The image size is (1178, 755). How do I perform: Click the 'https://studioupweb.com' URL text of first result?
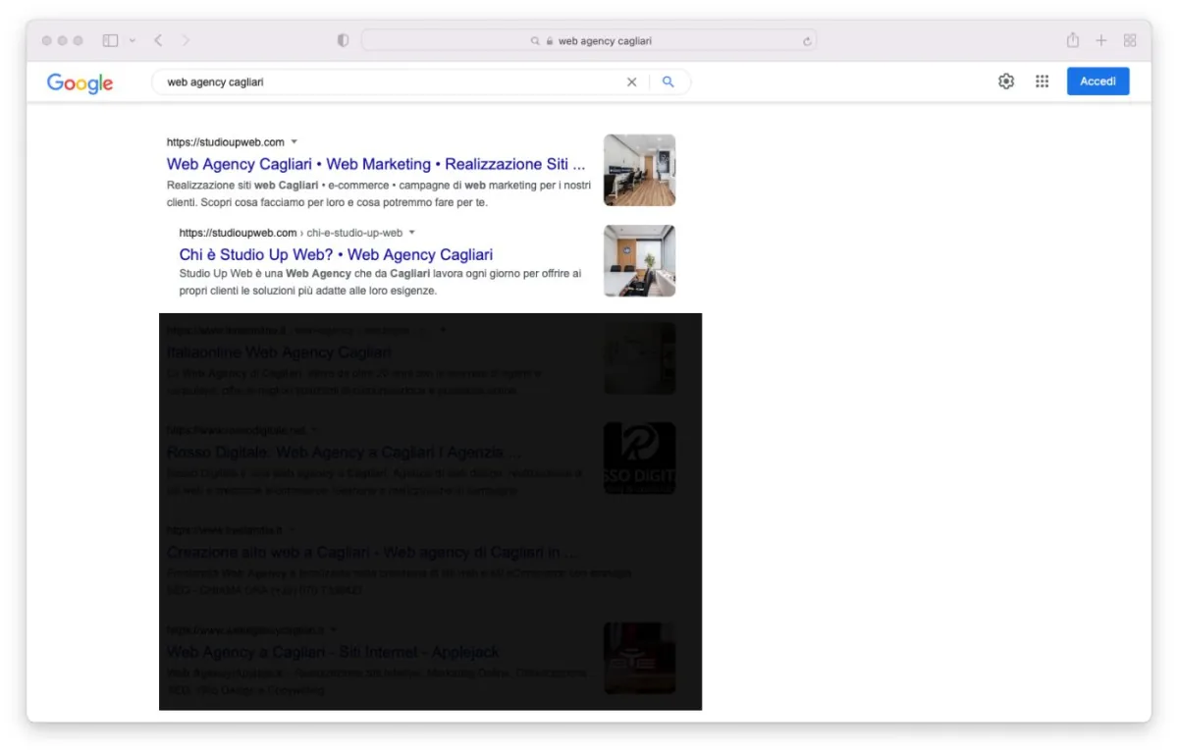[x=226, y=142]
